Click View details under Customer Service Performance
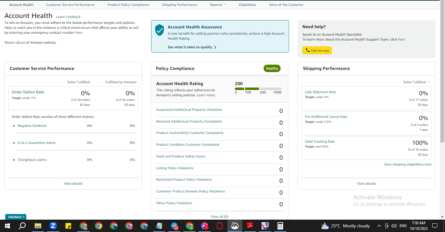Image resolution: width=445 pixels, height=232 pixels. [73, 183]
